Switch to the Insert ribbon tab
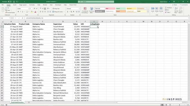The image size is (190, 106). coord(15,5)
